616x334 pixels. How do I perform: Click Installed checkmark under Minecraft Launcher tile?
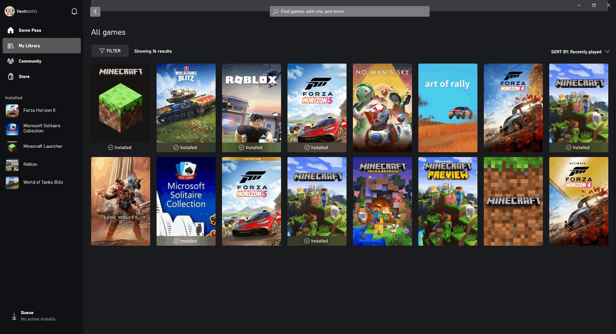pos(111,147)
